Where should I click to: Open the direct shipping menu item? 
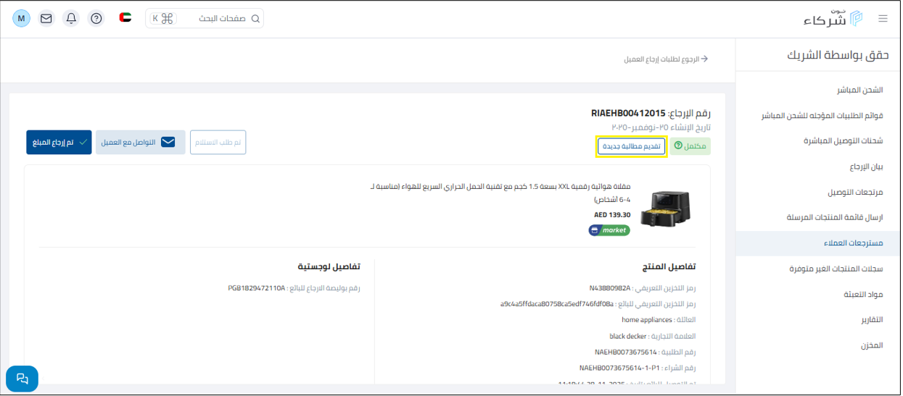(859, 90)
